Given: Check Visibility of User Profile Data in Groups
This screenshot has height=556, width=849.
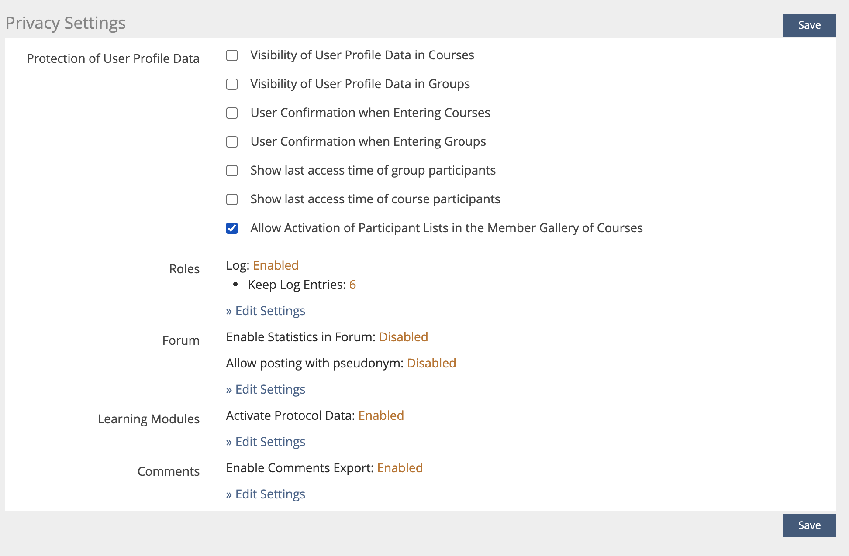Looking at the screenshot, I should [x=232, y=84].
